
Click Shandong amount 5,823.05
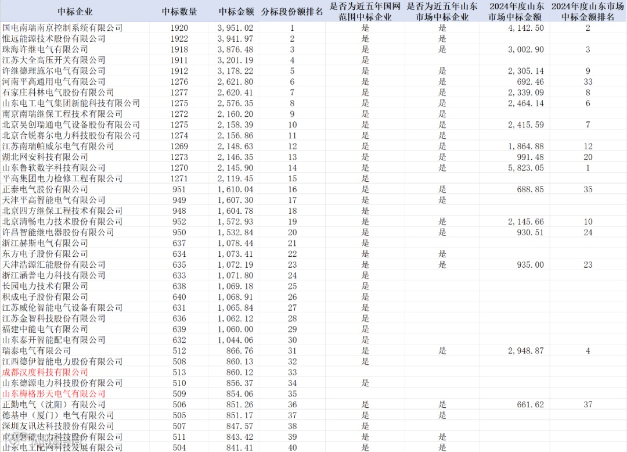pos(526,168)
